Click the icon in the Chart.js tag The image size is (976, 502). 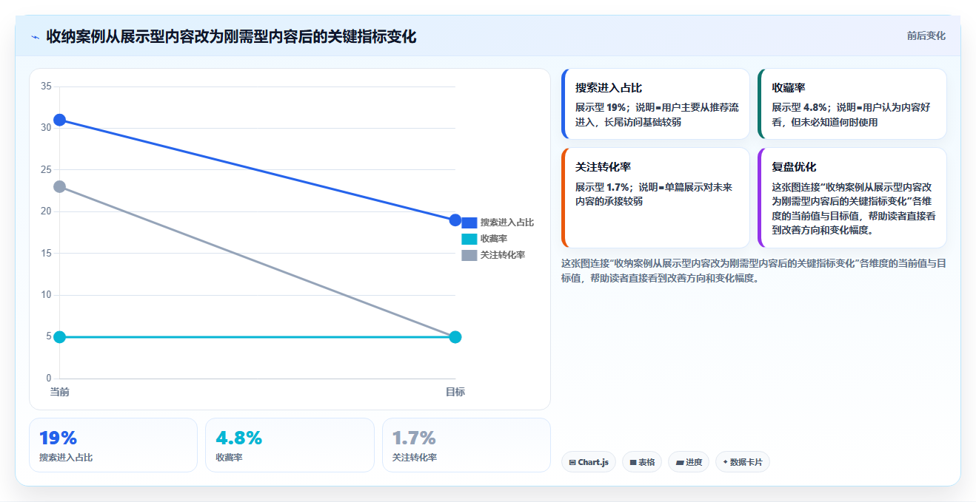572,463
